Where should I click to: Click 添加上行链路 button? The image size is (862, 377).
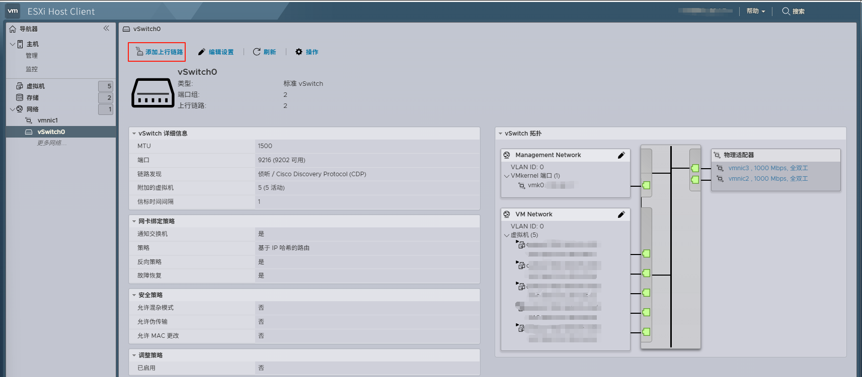[x=156, y=52]
